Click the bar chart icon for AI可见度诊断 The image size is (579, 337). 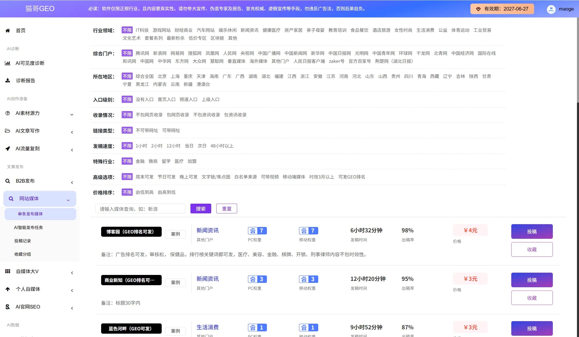[x=8, y=63]
